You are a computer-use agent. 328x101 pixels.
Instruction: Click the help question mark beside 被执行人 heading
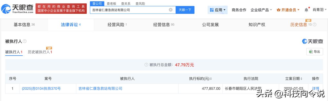[25, 41]
